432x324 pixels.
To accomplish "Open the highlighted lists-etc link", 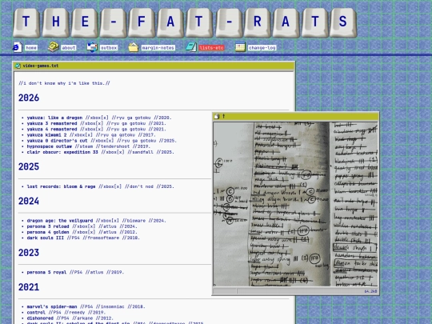I will pos(211,48).
